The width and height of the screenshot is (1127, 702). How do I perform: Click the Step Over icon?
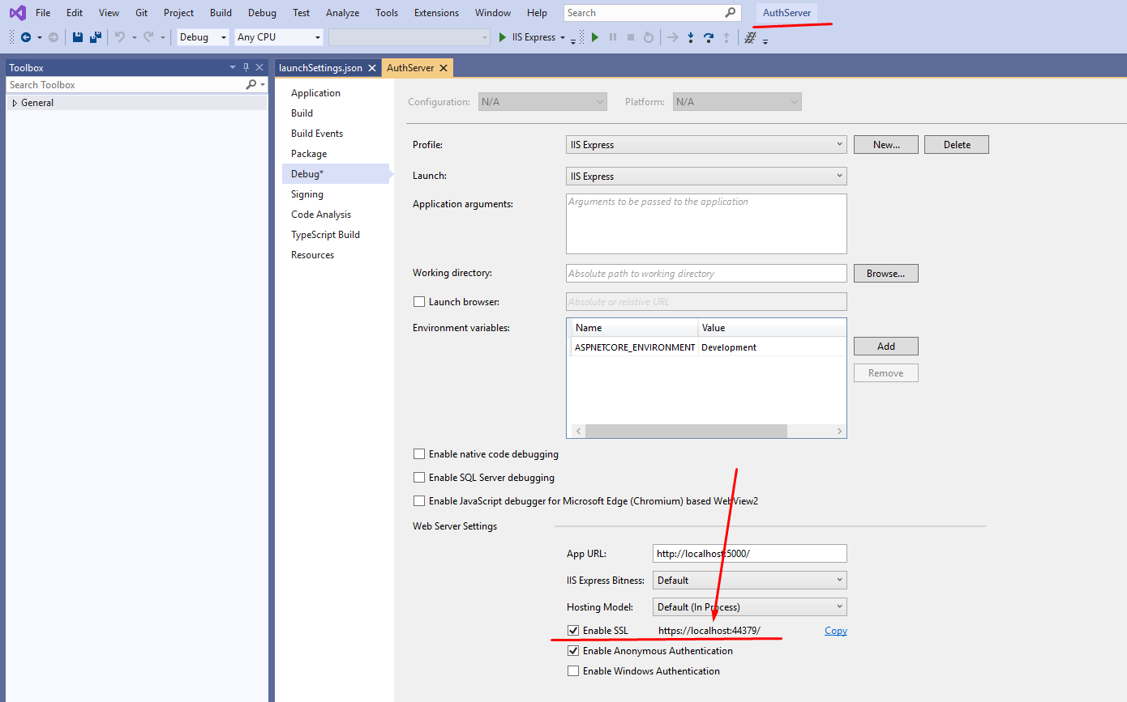click(709, 37)
